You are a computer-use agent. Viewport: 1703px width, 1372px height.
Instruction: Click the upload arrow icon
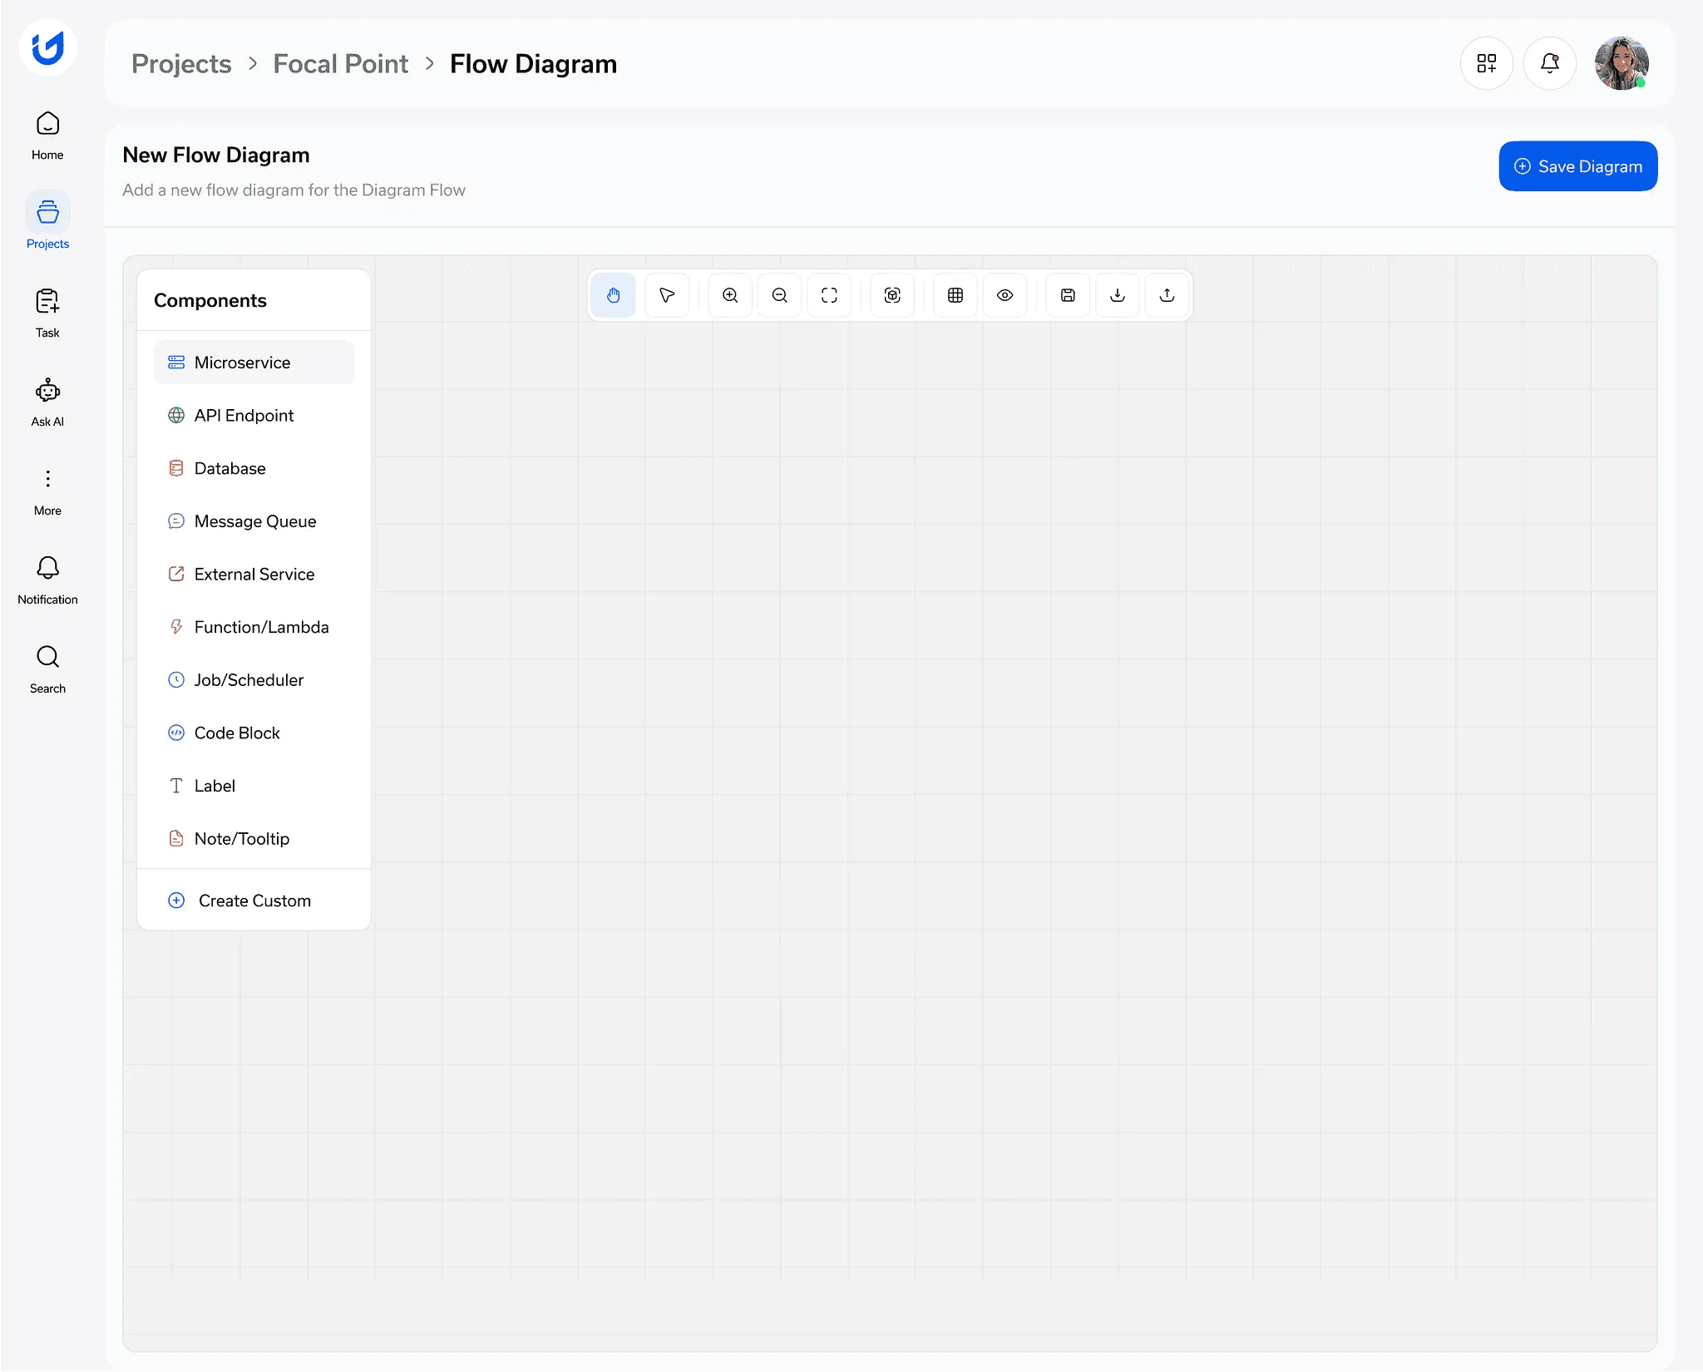[x=1167, y=295]
